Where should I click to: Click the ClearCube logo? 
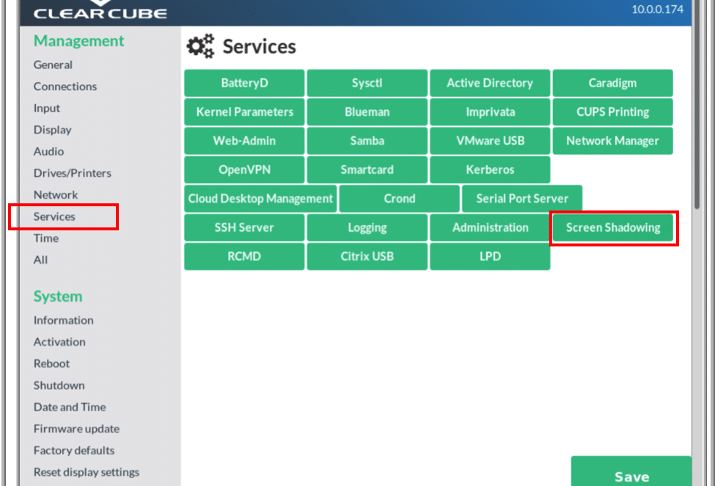(x=100, y=11)
